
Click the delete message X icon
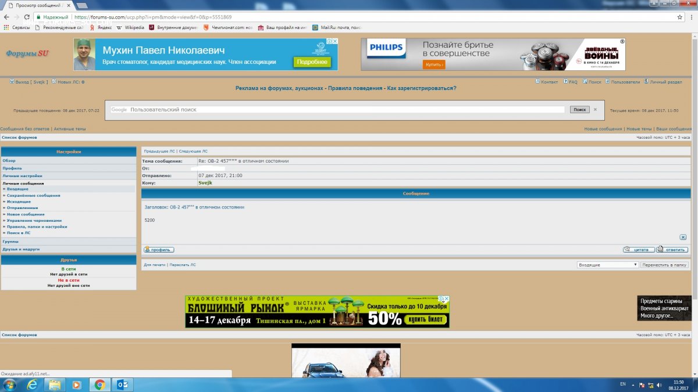(x=683, y=237)
